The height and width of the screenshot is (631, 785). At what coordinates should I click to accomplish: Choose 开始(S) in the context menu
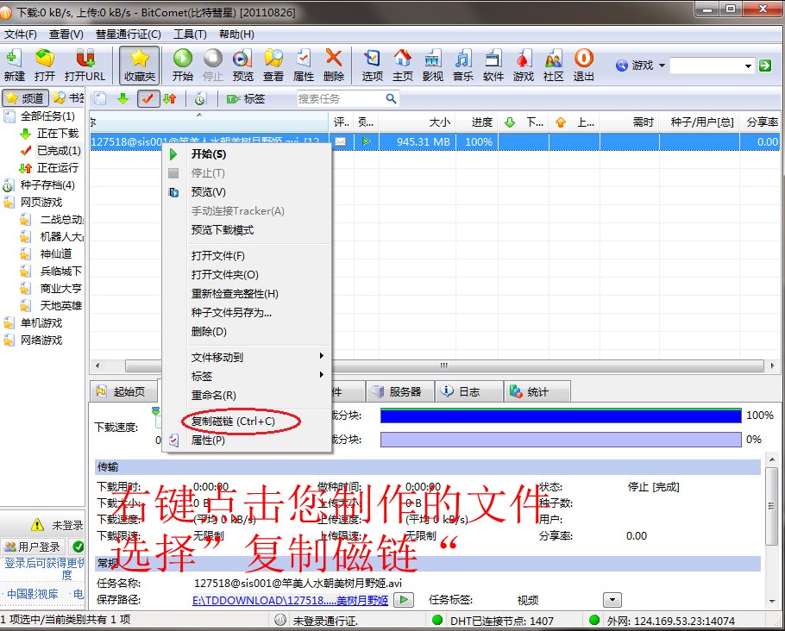(x=247, y=154)
